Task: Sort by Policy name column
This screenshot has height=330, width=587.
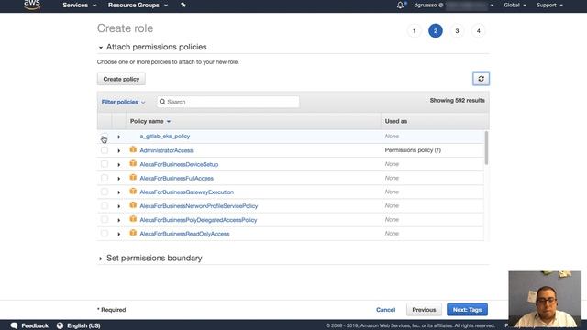Action: [x=150, y=121]
